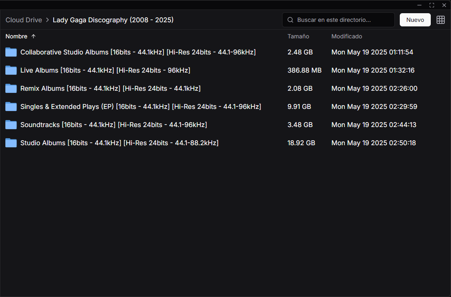Select the 386.88 MB size value
Image resolution: width=451 pixels, height=297 pixels.
(304, 71)
